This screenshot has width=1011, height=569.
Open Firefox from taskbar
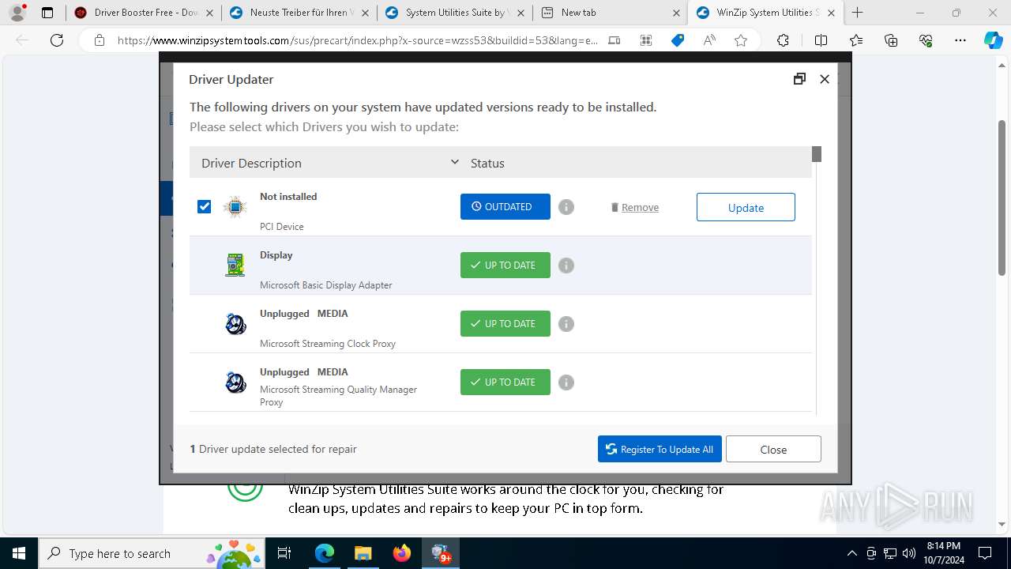coord(401,553)
